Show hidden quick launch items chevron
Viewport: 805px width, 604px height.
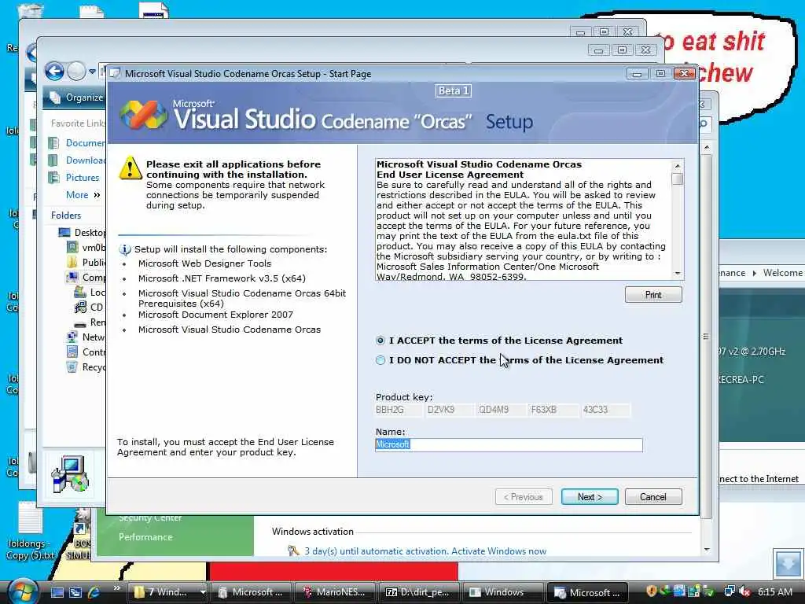click(116, 587)
